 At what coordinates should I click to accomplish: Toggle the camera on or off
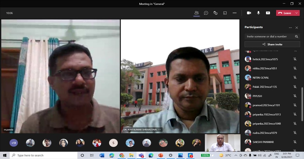coord(249,13)
